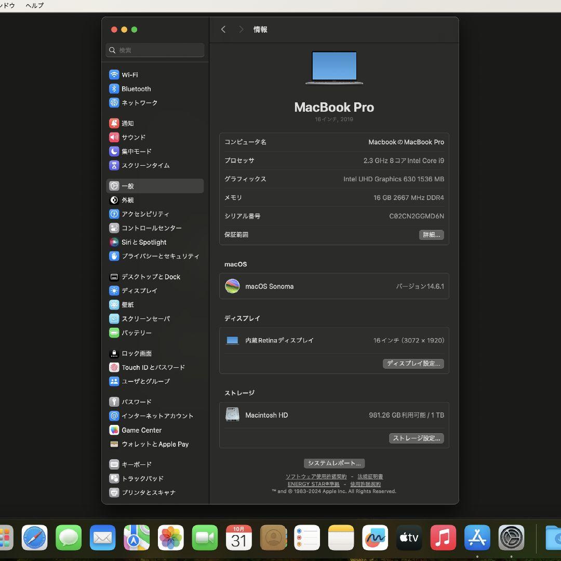561x561 pixels.
Task: Open Music from the Dock
Action: click(x=443, y=538)
